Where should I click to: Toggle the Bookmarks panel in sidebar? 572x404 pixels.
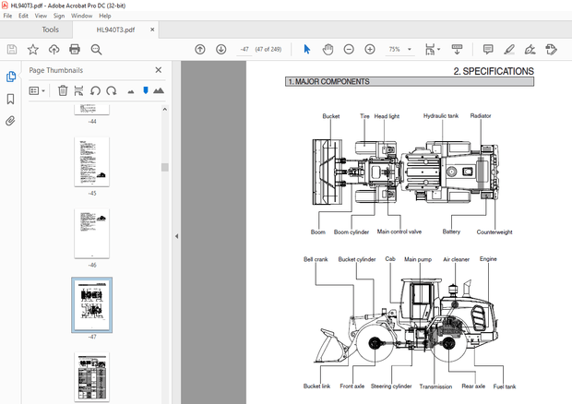tap(11, 99)
